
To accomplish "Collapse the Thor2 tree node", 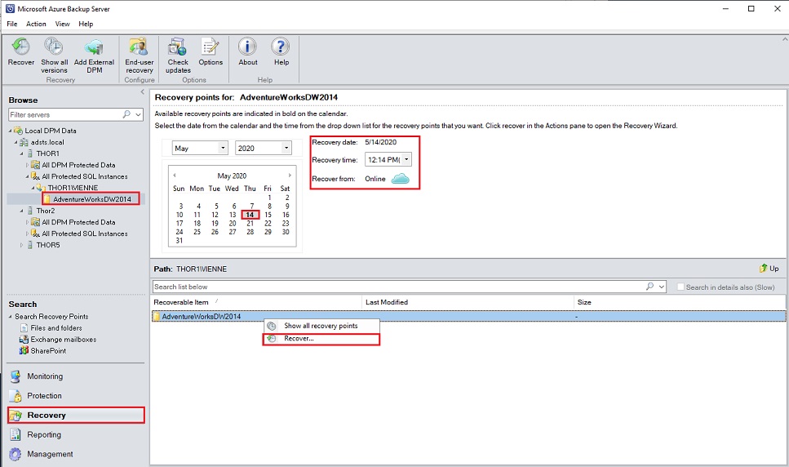I will point(22,211).
